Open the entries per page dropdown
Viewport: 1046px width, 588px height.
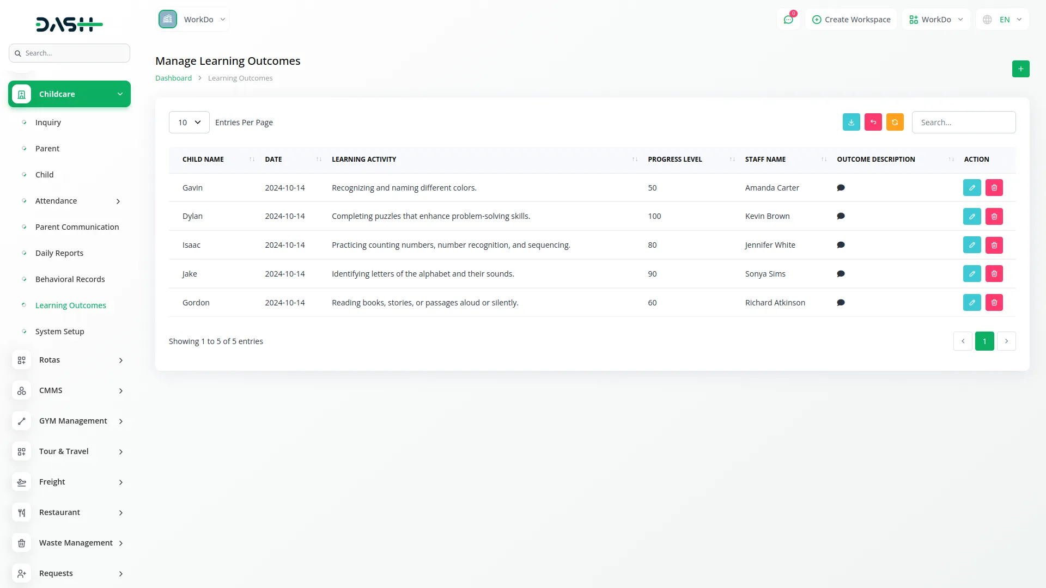(x=189, y=122)
